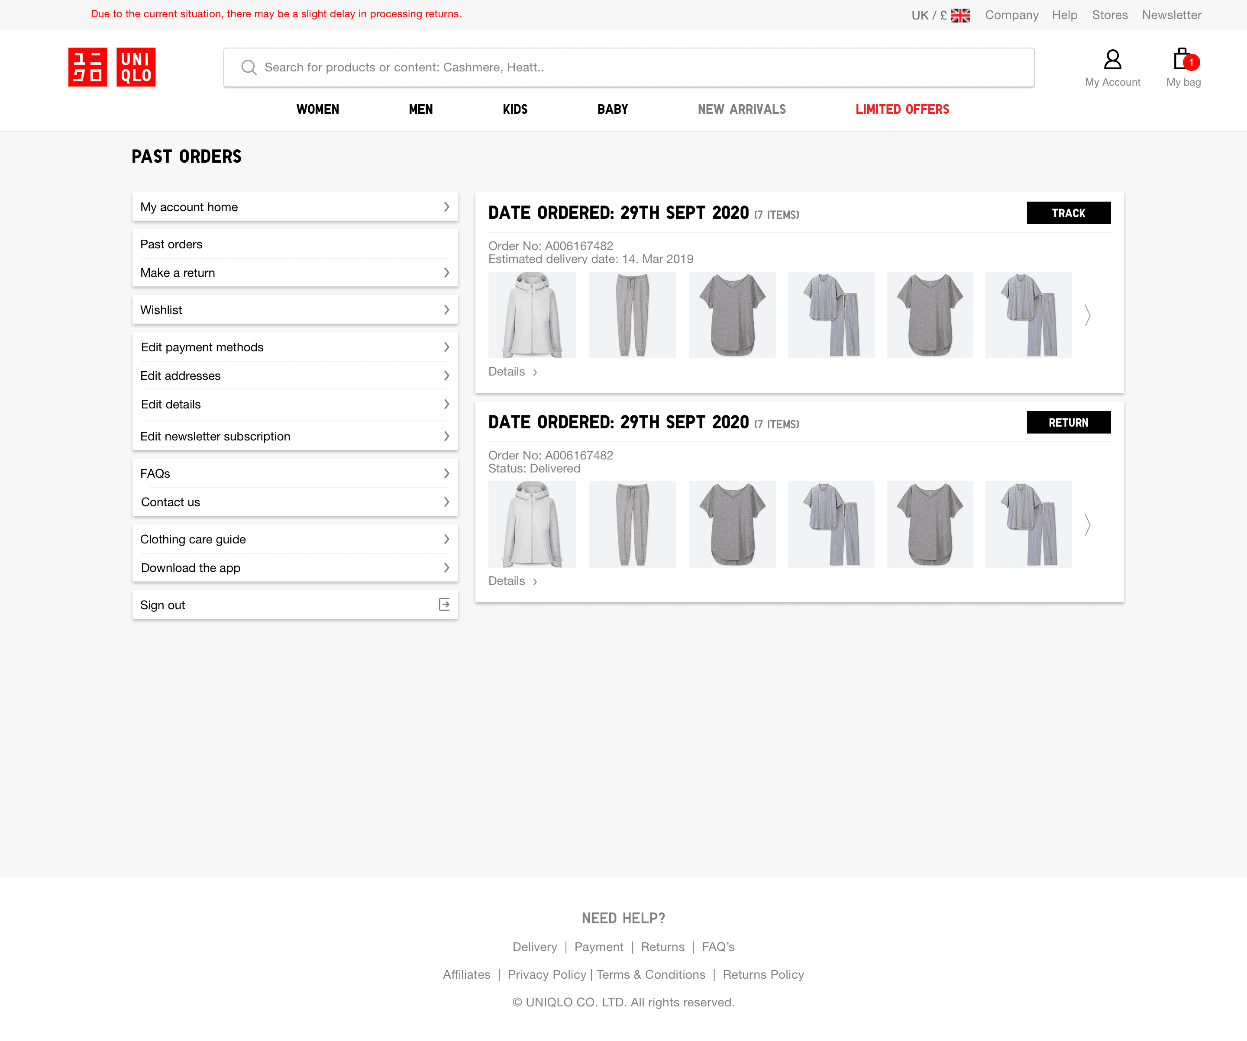The width and height of the screenshot is (1247, 1041).
Task: Open the shopping bag icon
Action: tap(1182, 60)
